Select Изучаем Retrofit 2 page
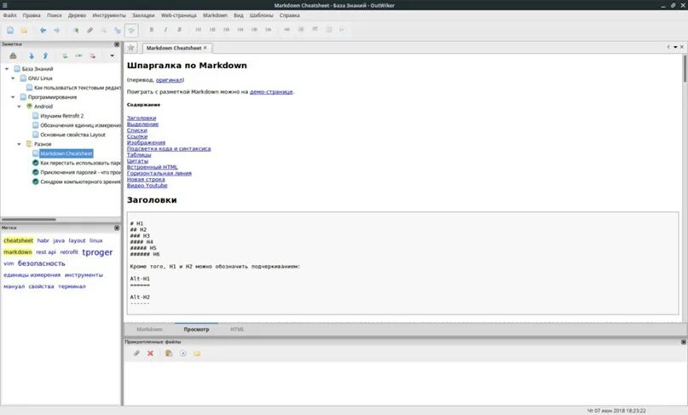 click(62, 116)
